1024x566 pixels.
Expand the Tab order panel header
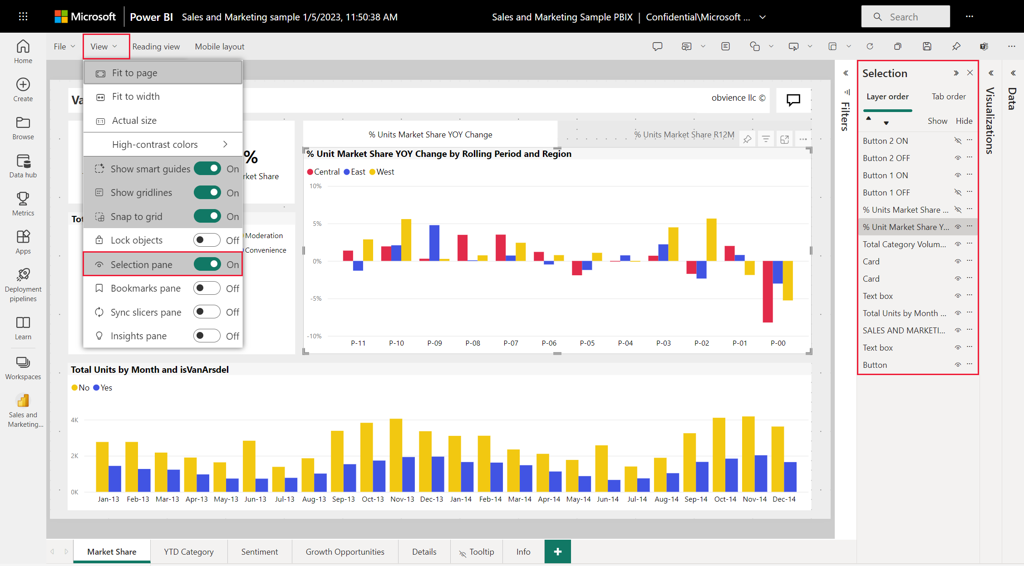947,96
